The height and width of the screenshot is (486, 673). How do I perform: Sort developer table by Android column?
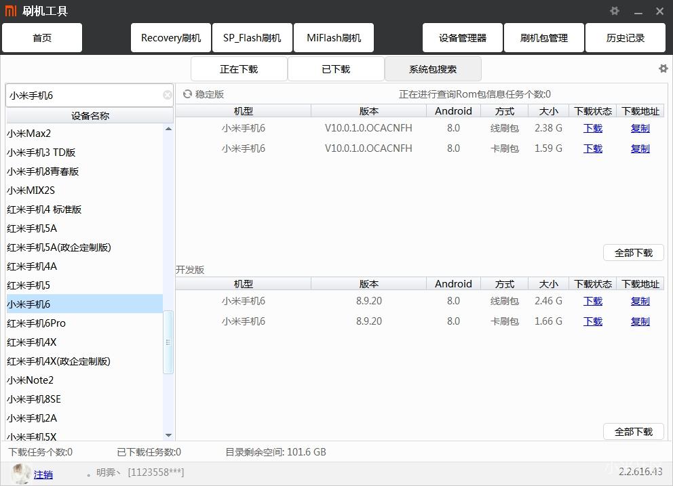click(453, 284)
